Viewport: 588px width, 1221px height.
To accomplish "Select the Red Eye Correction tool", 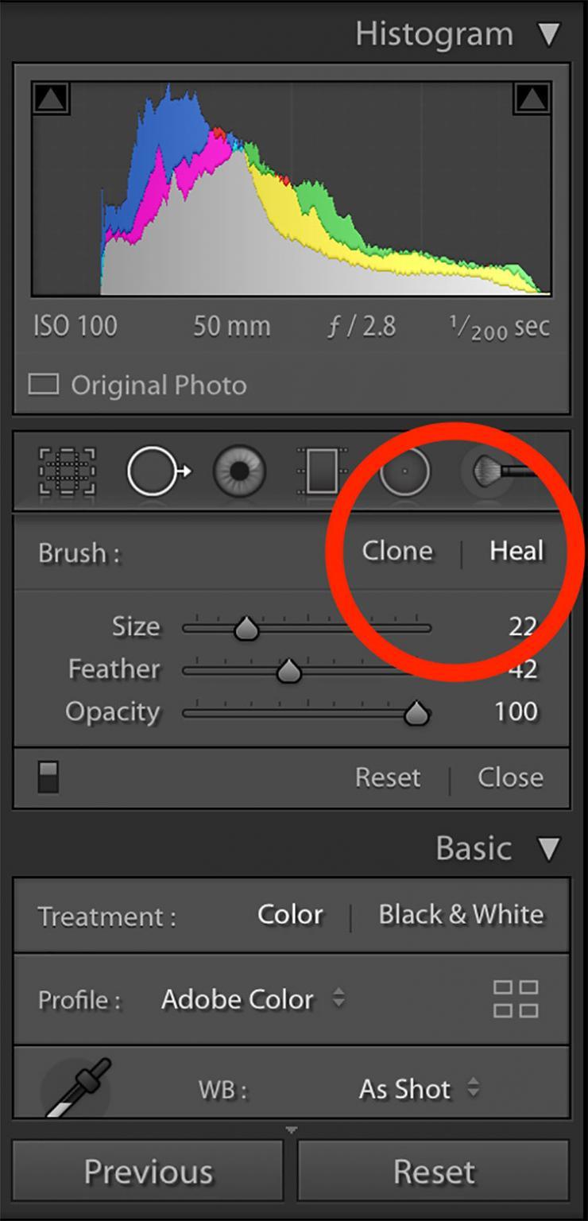I will coord(239,471).
